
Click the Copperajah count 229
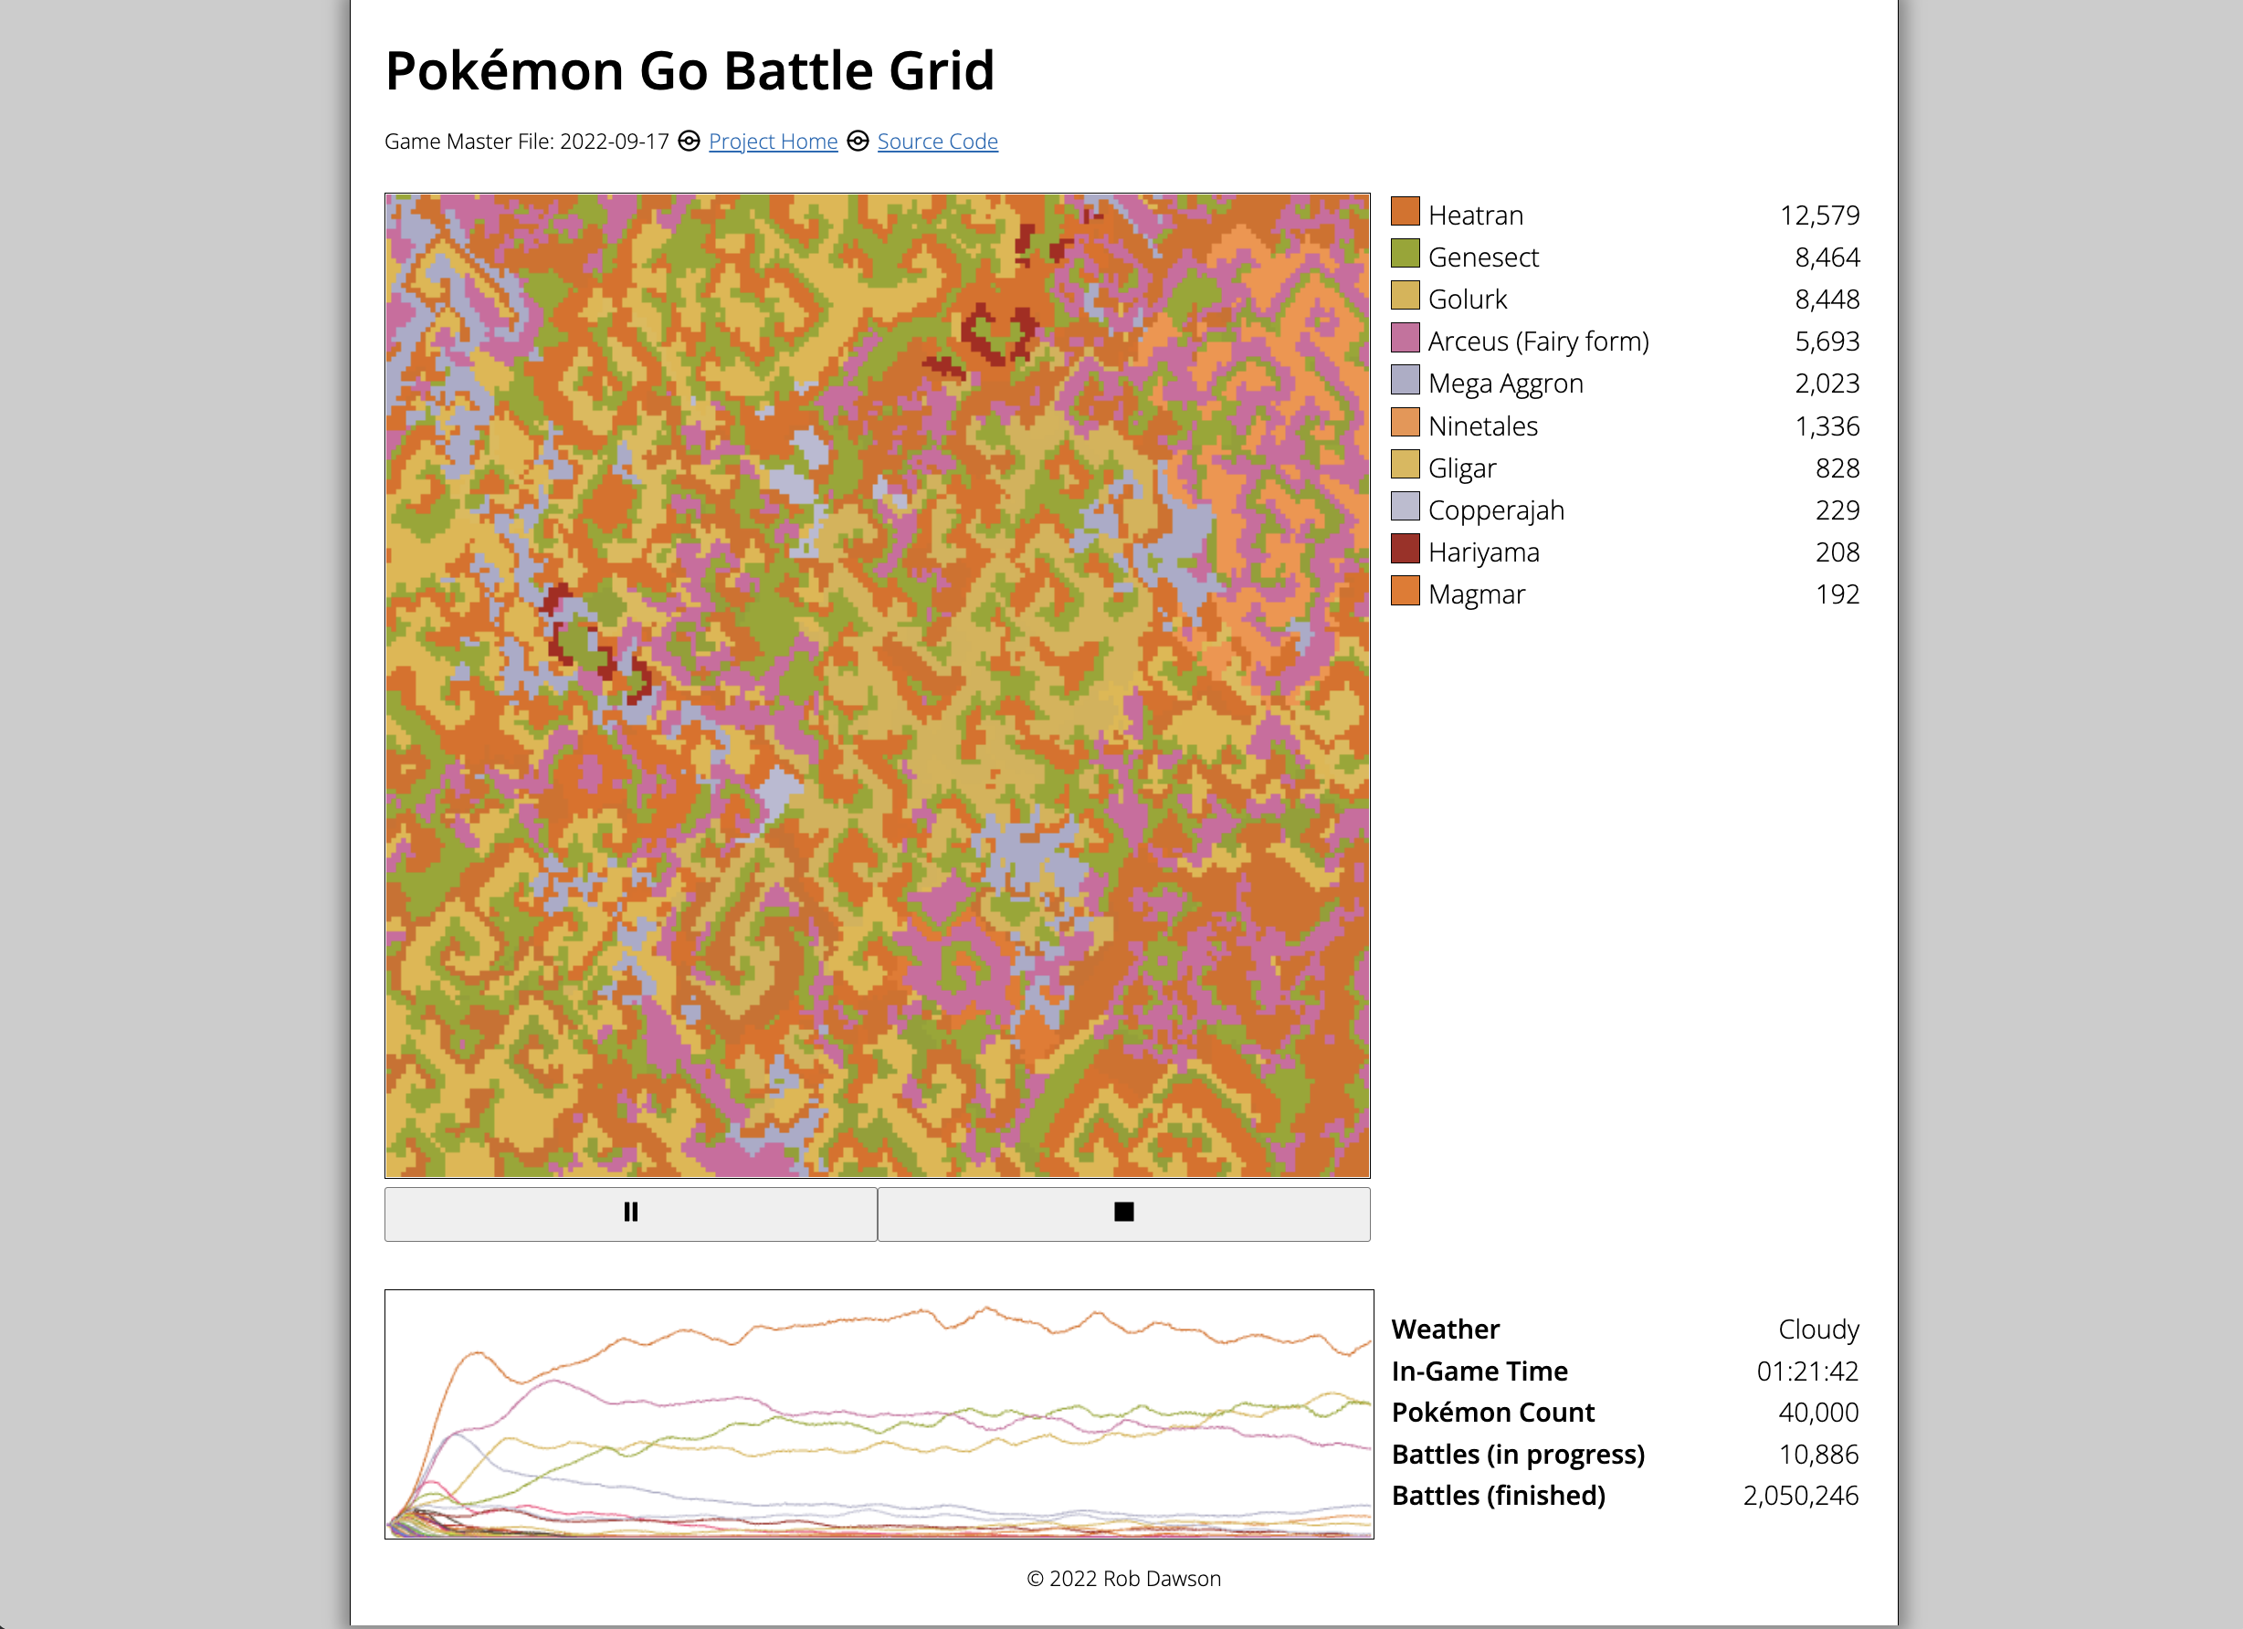[x=1837, y=510]
